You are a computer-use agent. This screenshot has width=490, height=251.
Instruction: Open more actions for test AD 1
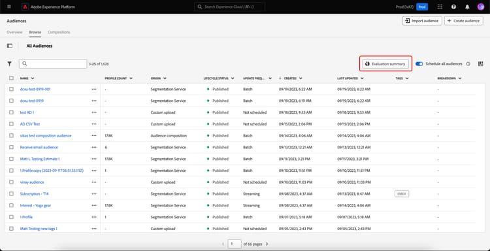pos(94,112)
